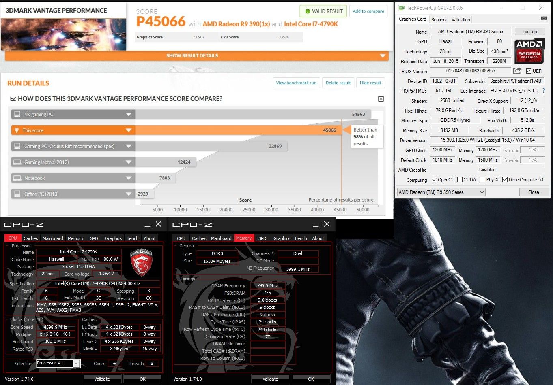Expand the Show Result Details bar
This screenshot has height=385, width=553.
[x=197, y=56]
